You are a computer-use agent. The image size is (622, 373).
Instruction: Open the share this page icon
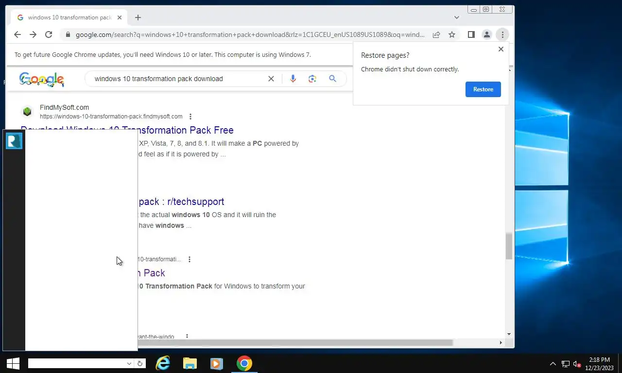pyautogui.click(x=436, y=34)
